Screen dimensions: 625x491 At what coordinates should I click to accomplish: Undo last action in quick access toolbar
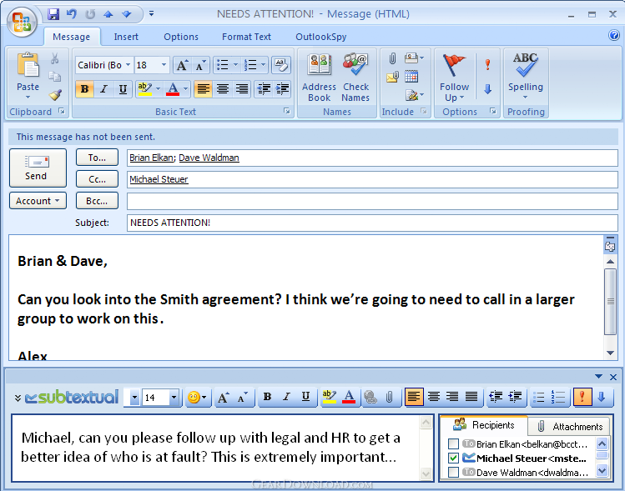[72, 14]
